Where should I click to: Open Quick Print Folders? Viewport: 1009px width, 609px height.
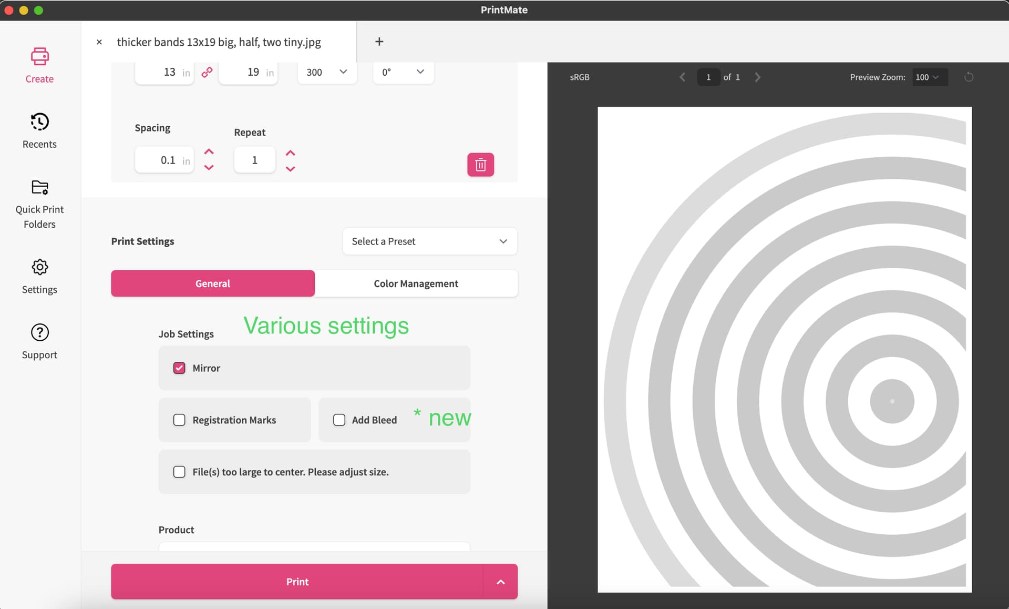tap(39, 204)
